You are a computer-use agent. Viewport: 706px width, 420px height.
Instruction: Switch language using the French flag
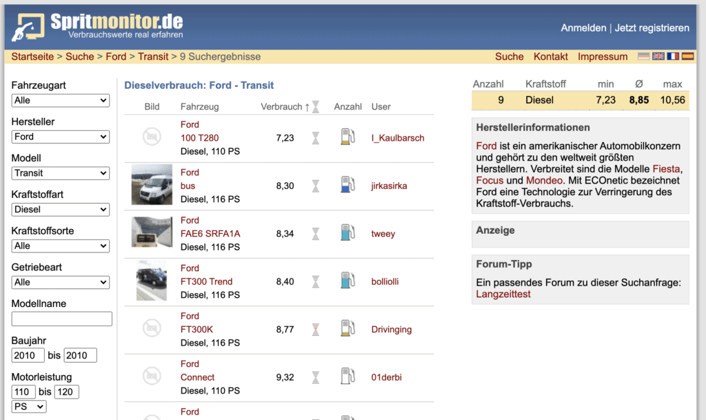[673, 57]
